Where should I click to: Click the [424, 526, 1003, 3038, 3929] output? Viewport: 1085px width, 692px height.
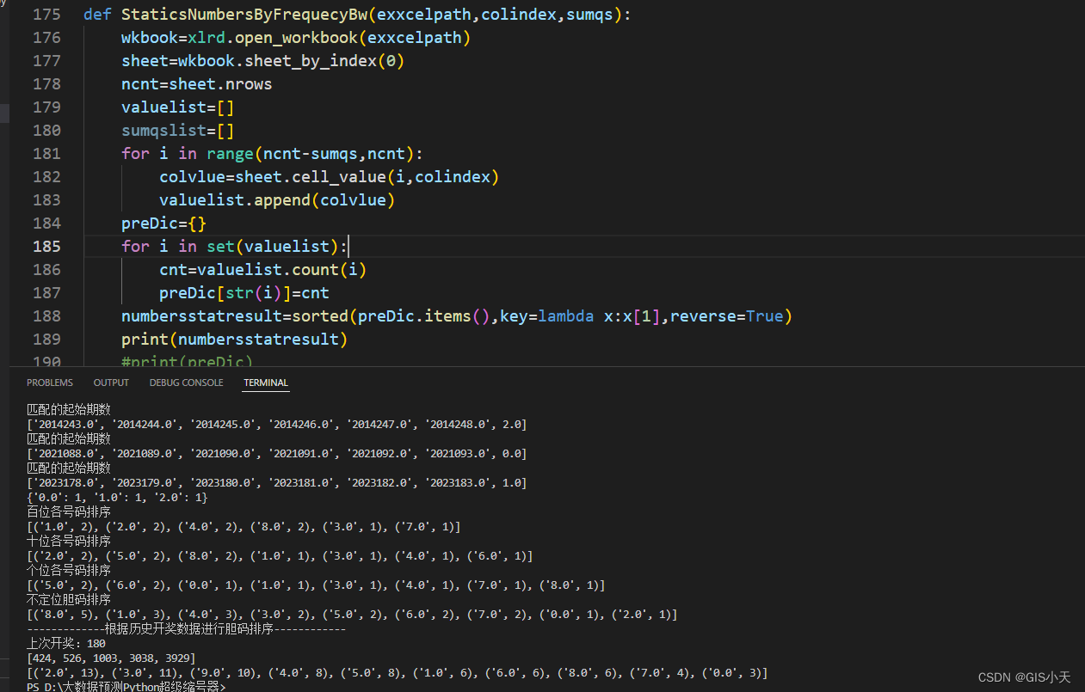coord(111,658)
